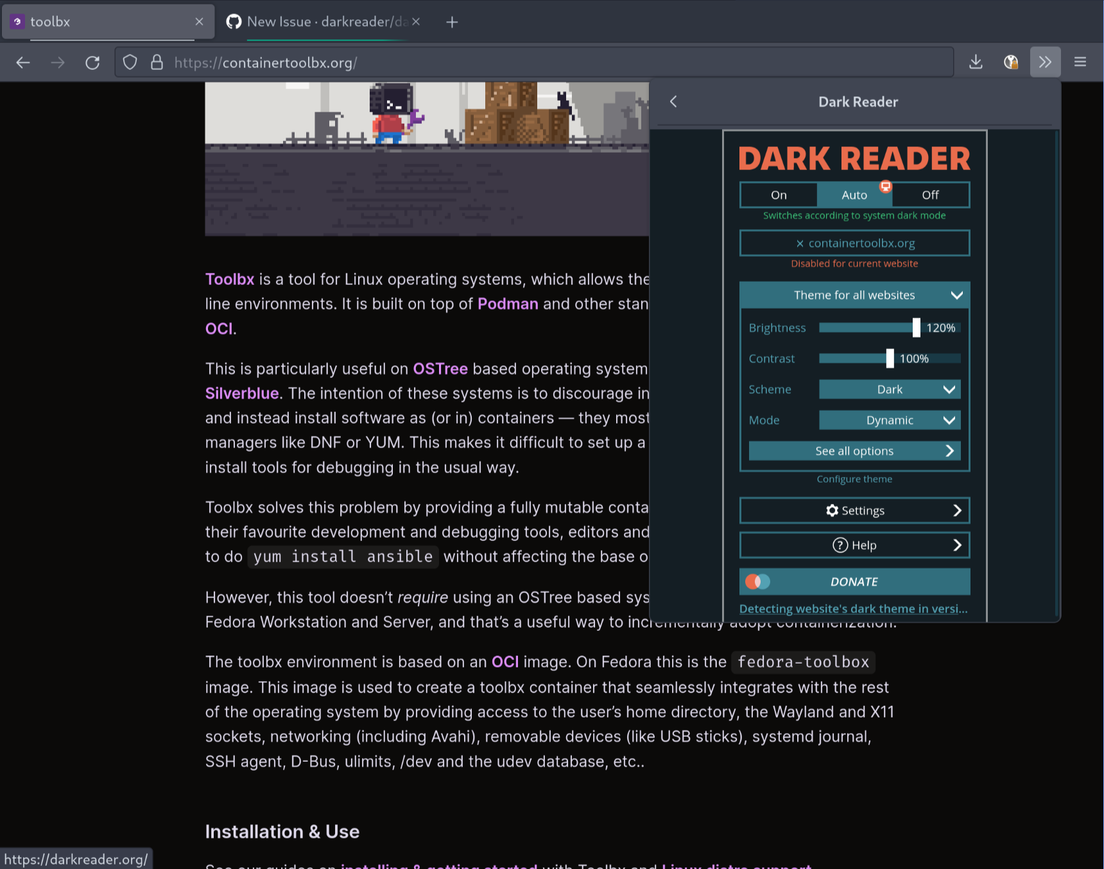Adjust the Brightness slider at 120%

point(915,327)
